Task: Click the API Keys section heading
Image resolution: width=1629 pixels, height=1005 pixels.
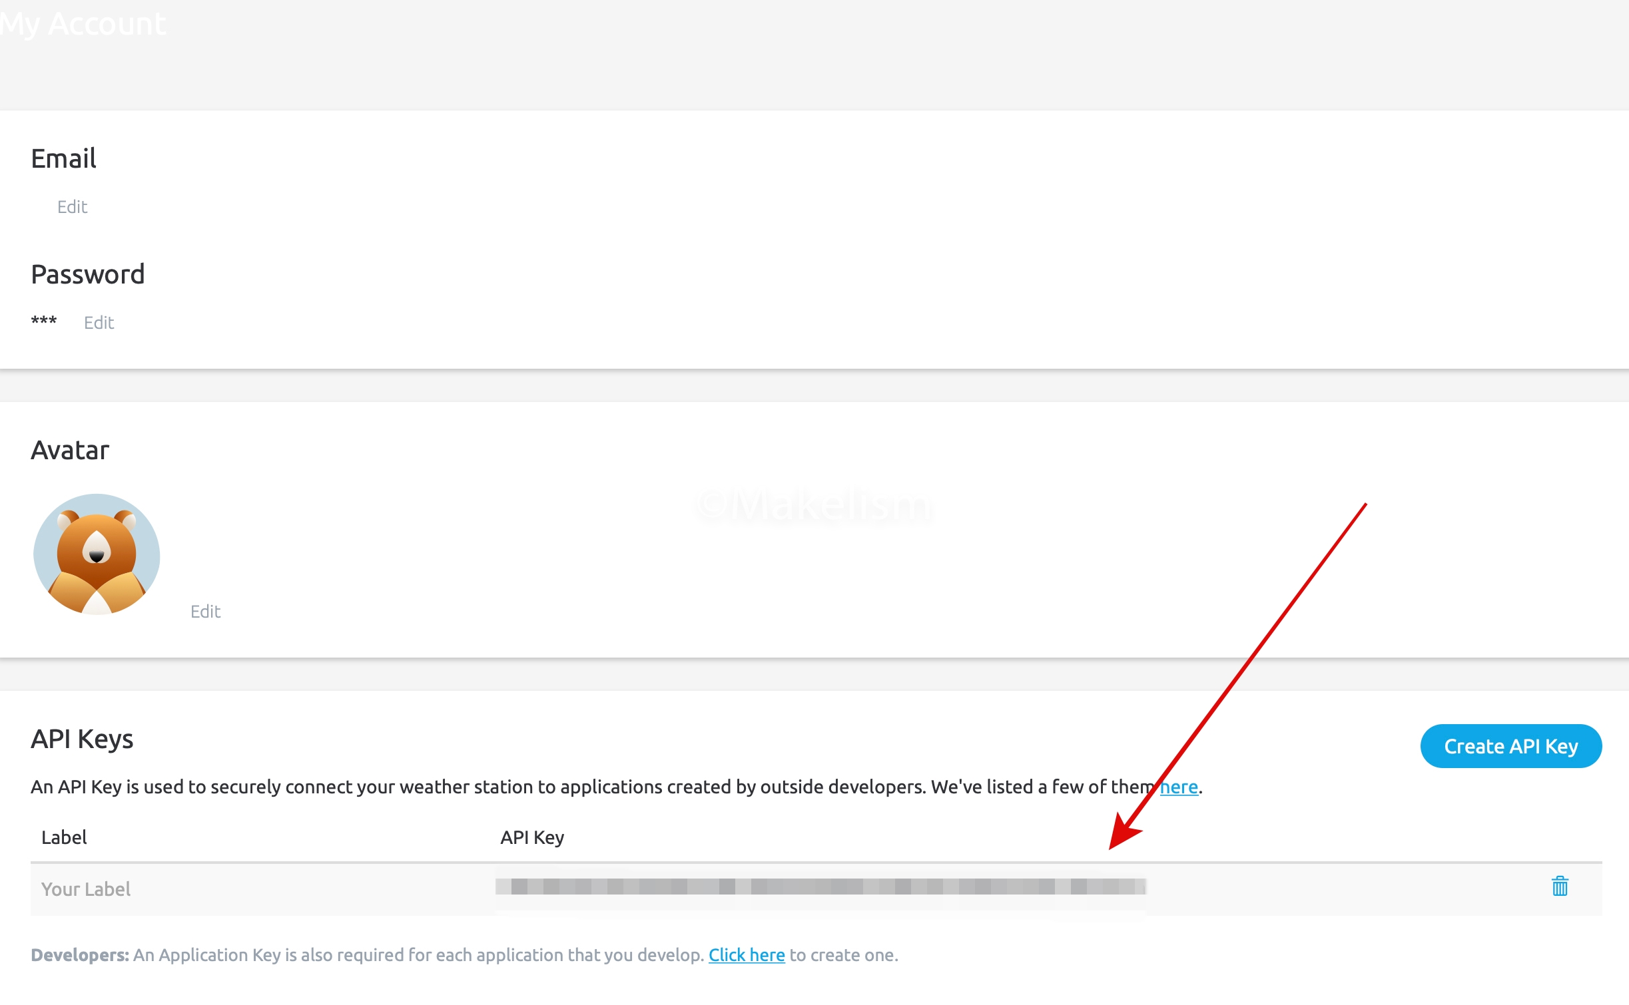Action: click(82, 739)
